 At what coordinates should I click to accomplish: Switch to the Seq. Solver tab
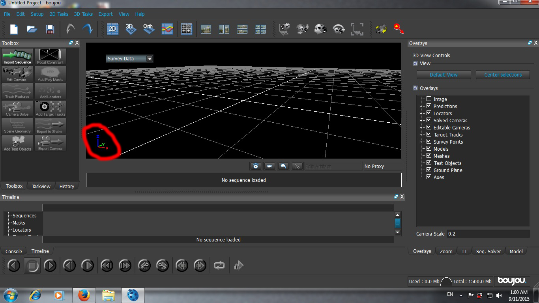[x=488, y=251]
